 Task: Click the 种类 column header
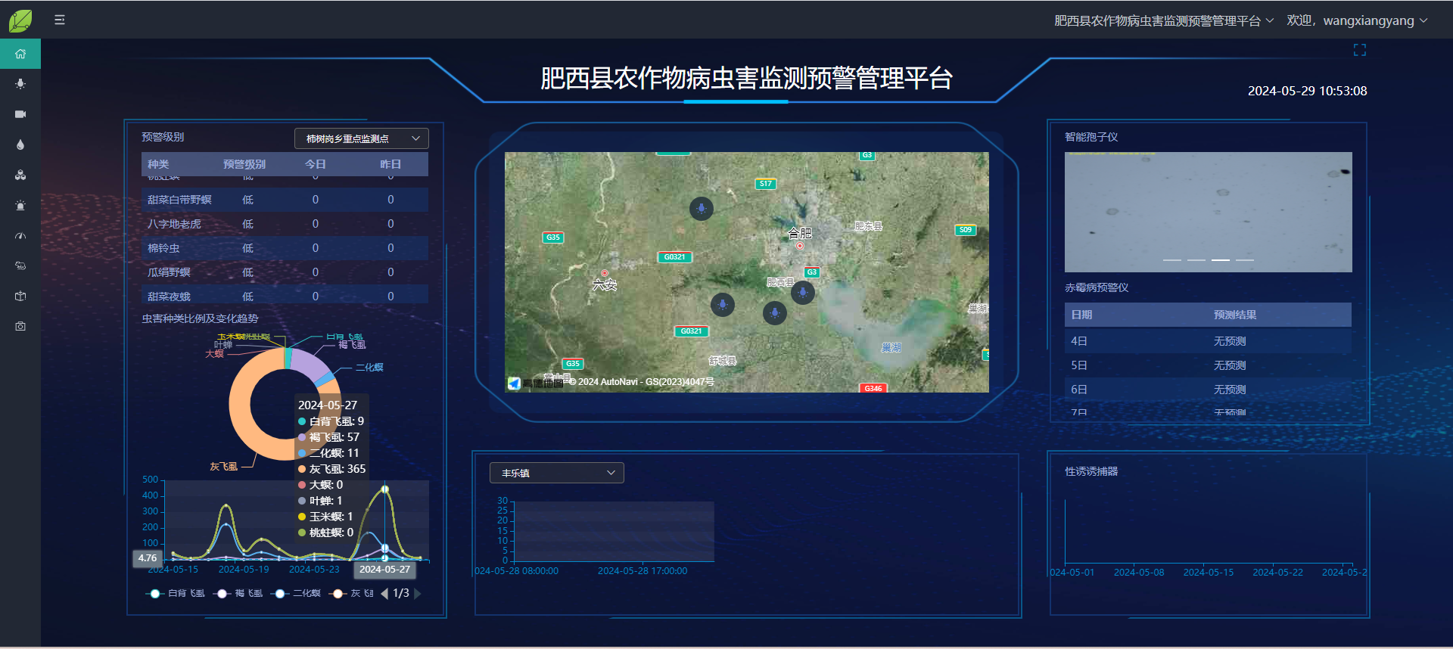click(158, 164)
